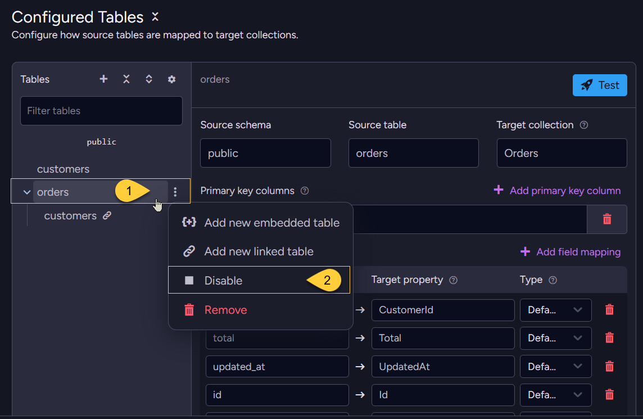Click help icon next to Target property
Image resolution: width=643 pixels, height=419 pixels.
453,280
